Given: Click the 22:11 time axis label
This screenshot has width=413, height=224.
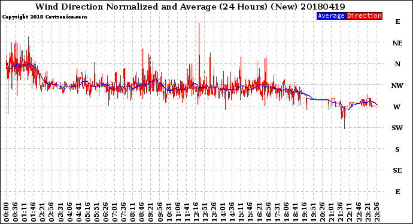Looking at the screenshot, I should coord(350,212).
